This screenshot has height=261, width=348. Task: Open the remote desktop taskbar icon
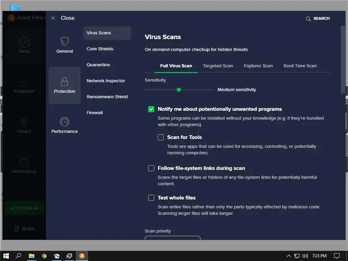(x=69, y=256)
